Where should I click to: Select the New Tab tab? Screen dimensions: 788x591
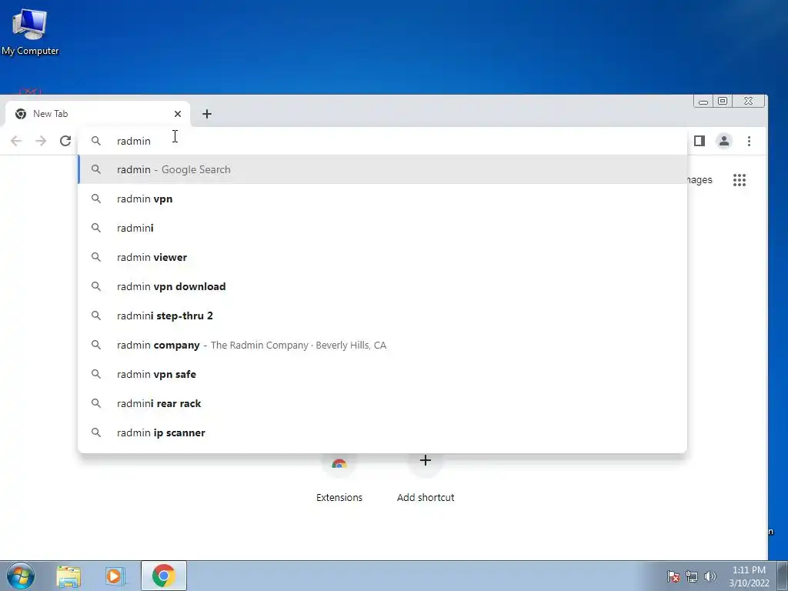point(98,114)
